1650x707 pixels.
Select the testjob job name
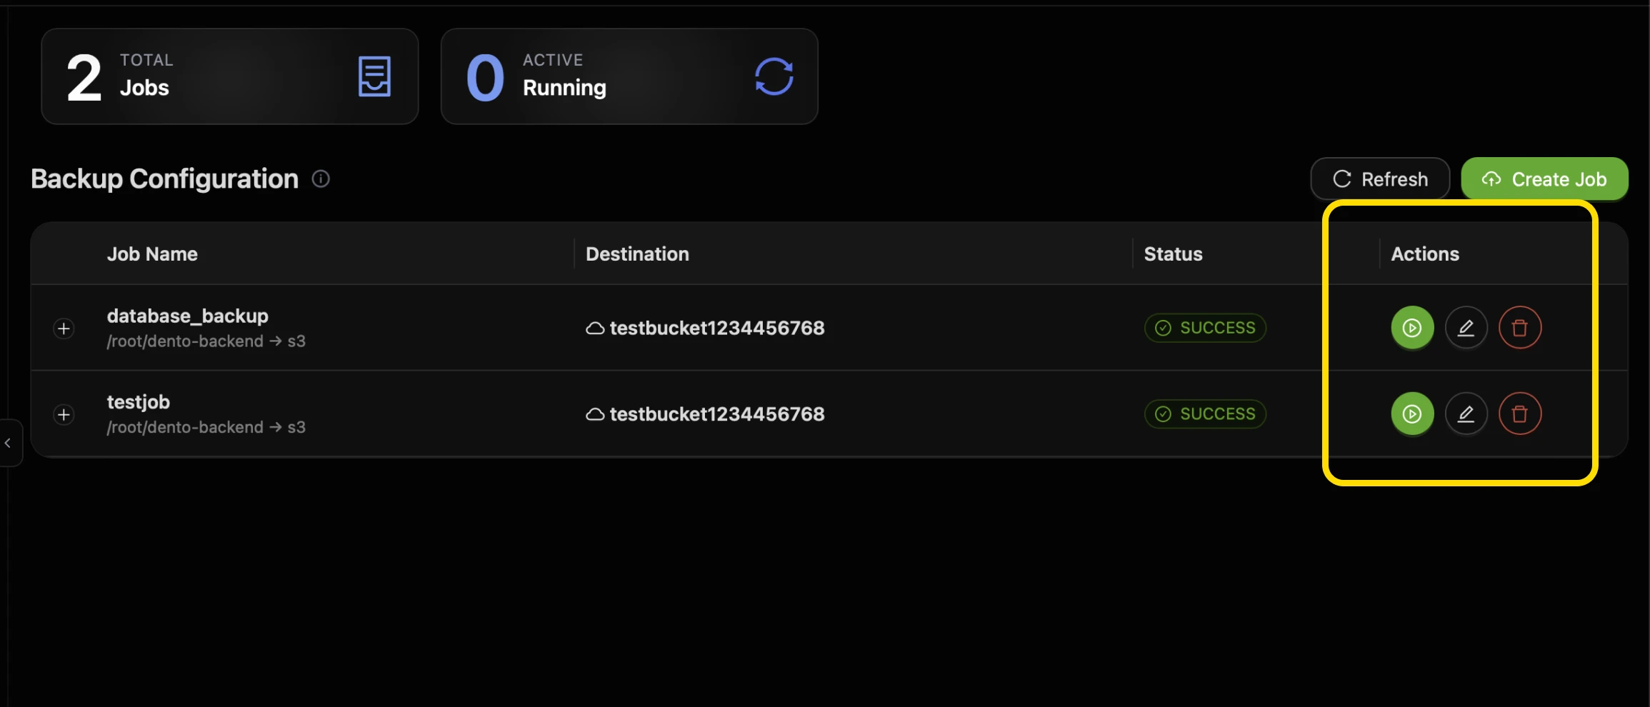point(139,402)
